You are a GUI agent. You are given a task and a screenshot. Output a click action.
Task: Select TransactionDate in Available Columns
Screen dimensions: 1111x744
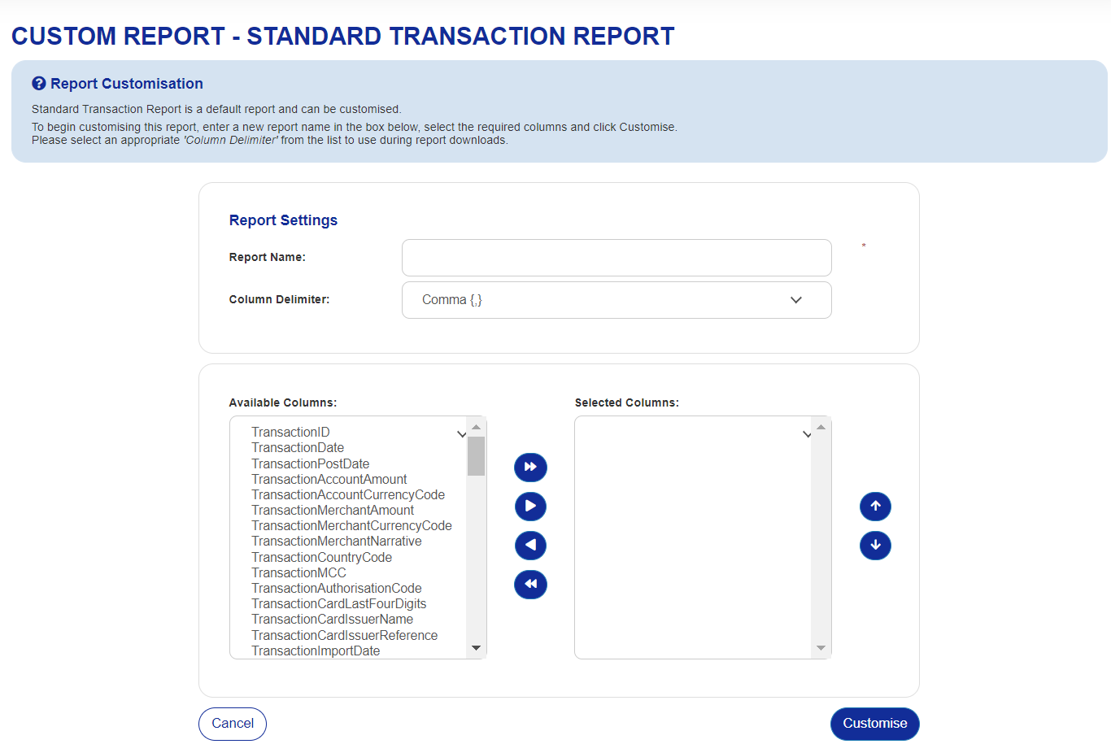(298, 447)
